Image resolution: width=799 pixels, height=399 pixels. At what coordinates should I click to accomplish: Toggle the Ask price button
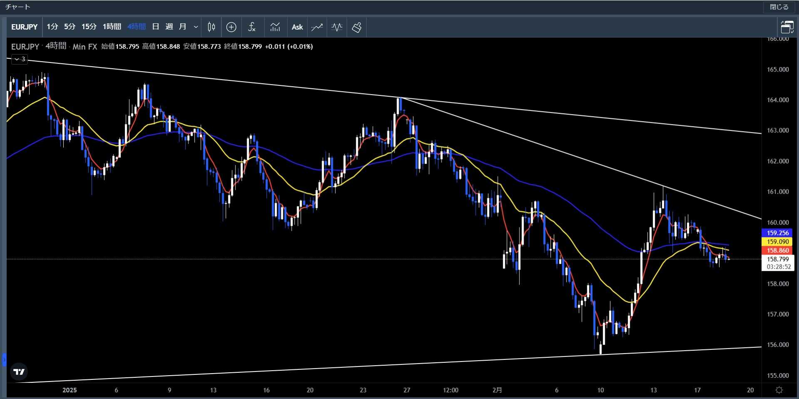pos(297,27)
